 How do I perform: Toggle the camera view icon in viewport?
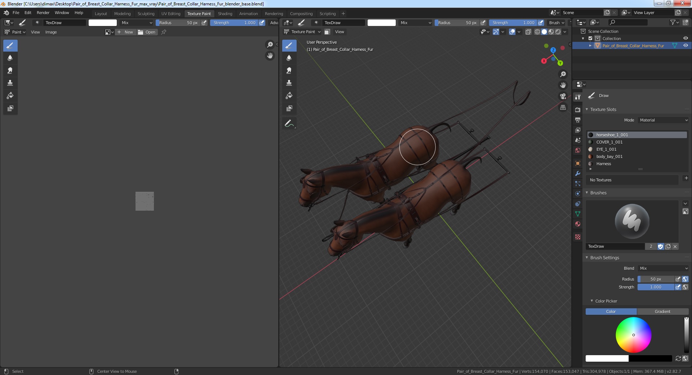tap(563, 96)
